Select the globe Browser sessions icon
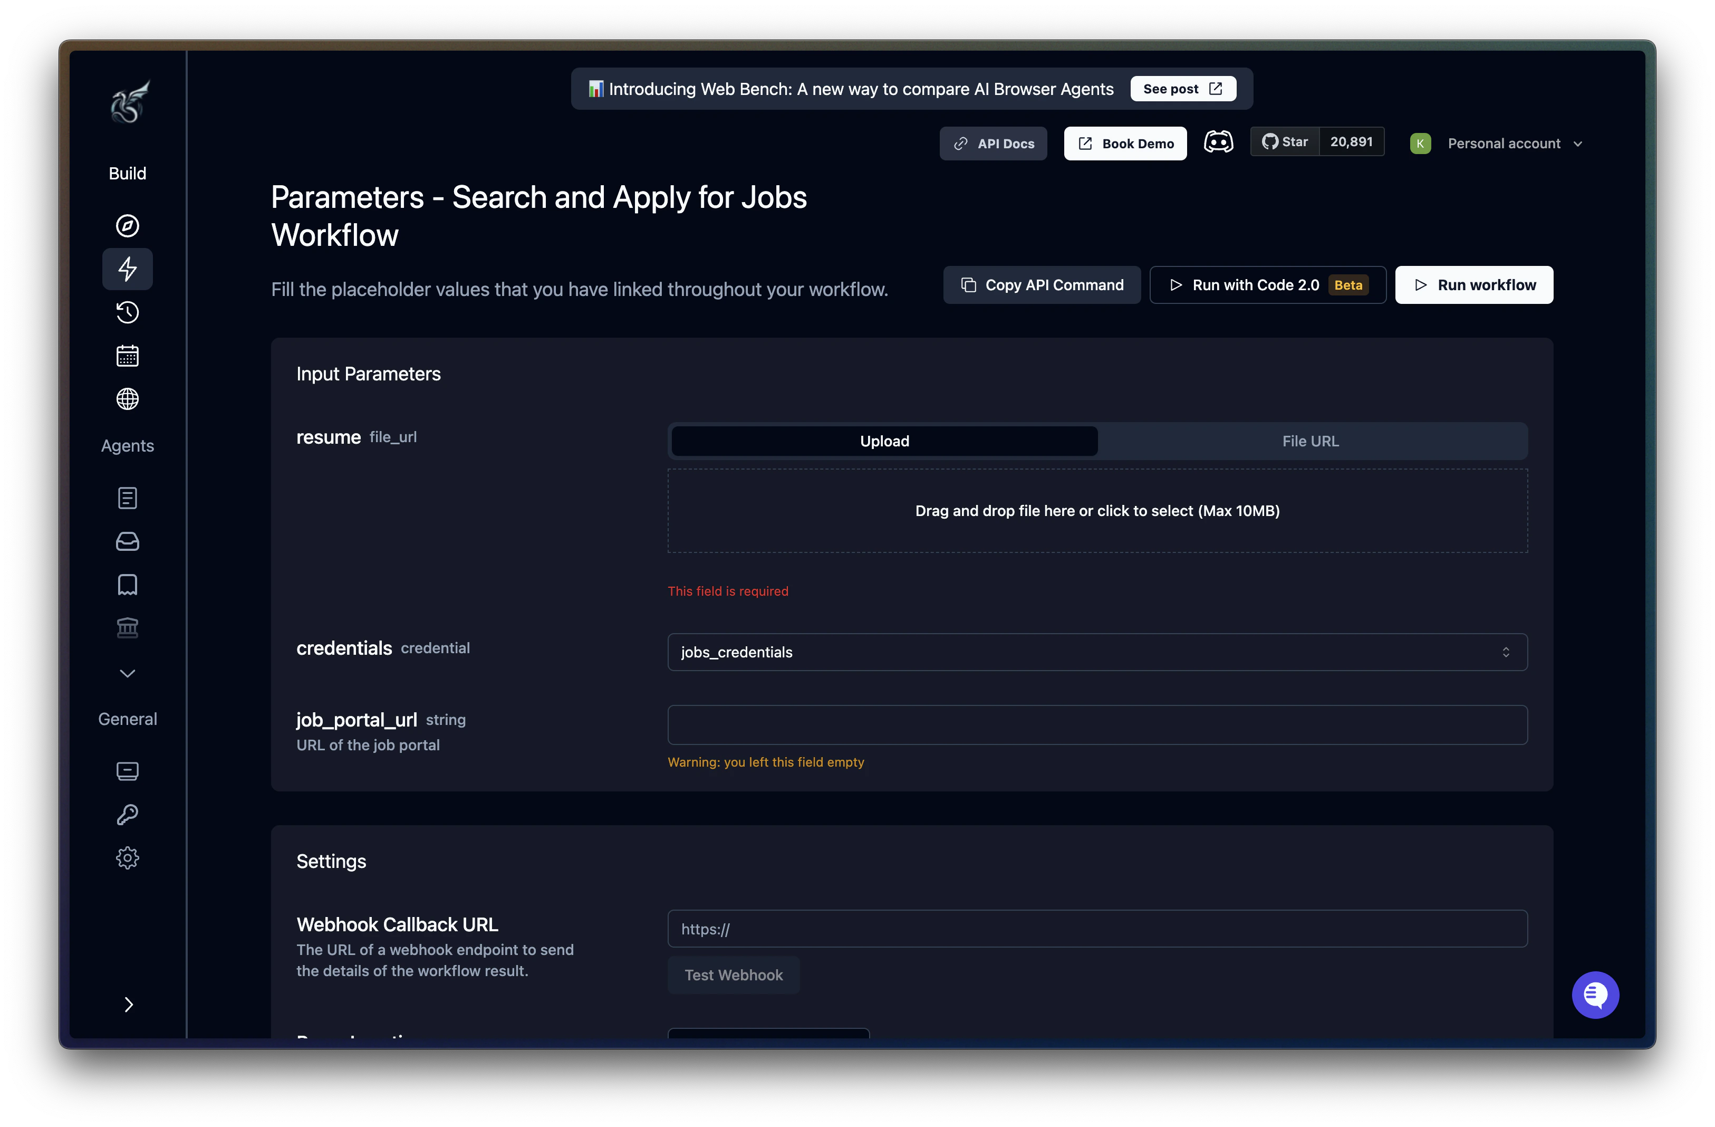The width and height of the screenshot is (1715, 1127). [x=128, y=399]
